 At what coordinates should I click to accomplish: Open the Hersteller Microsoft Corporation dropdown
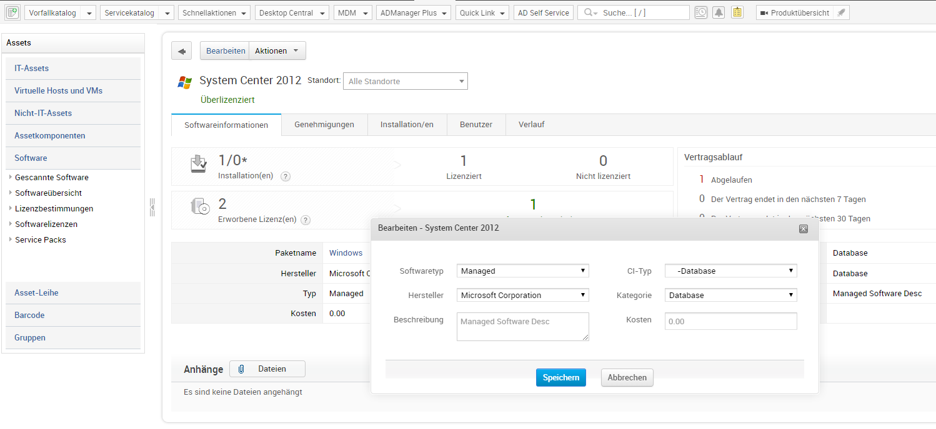pos(522,295)
